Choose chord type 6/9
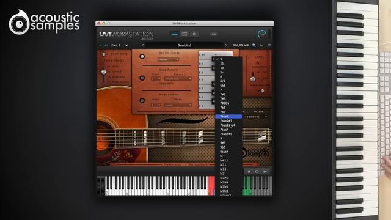This screenshot has height=220, width=391. pos(228,81)
